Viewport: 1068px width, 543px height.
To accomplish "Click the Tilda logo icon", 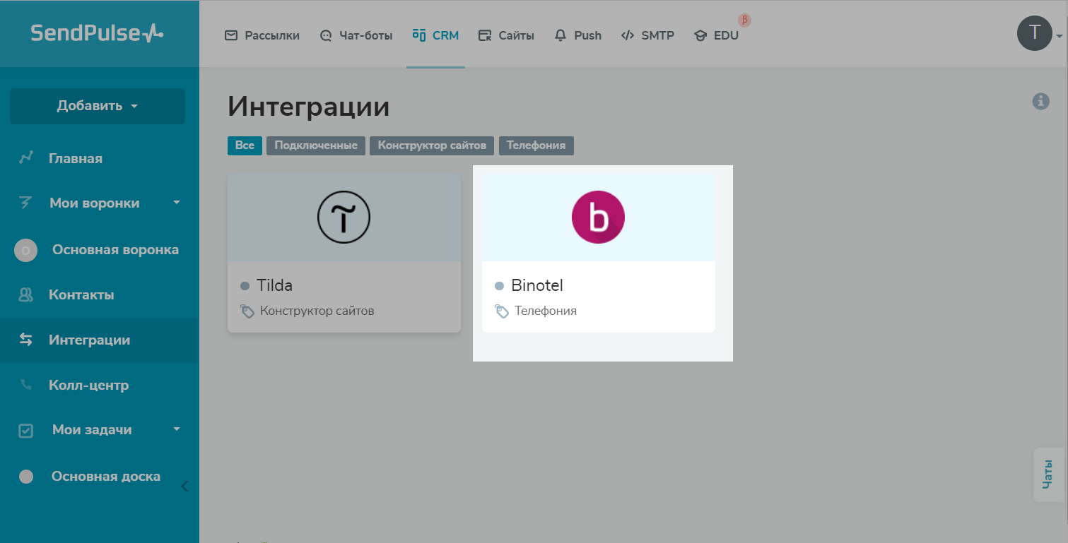I will pos(344,217).
